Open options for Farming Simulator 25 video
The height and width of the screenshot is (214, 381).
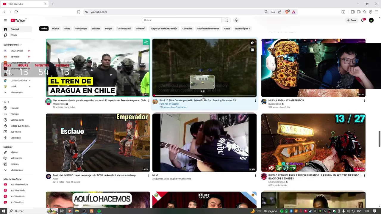pyautogui.click(x=255, y=101)
